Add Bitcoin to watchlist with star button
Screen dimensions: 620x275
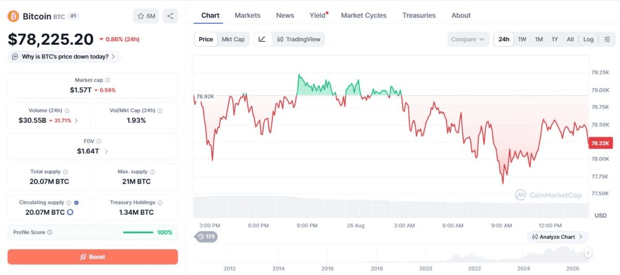(x=146, y=16)
